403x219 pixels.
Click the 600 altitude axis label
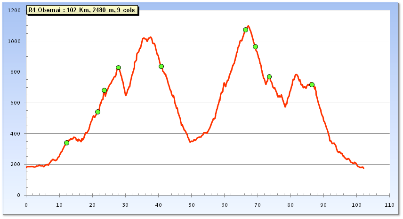tap(15, 103)
